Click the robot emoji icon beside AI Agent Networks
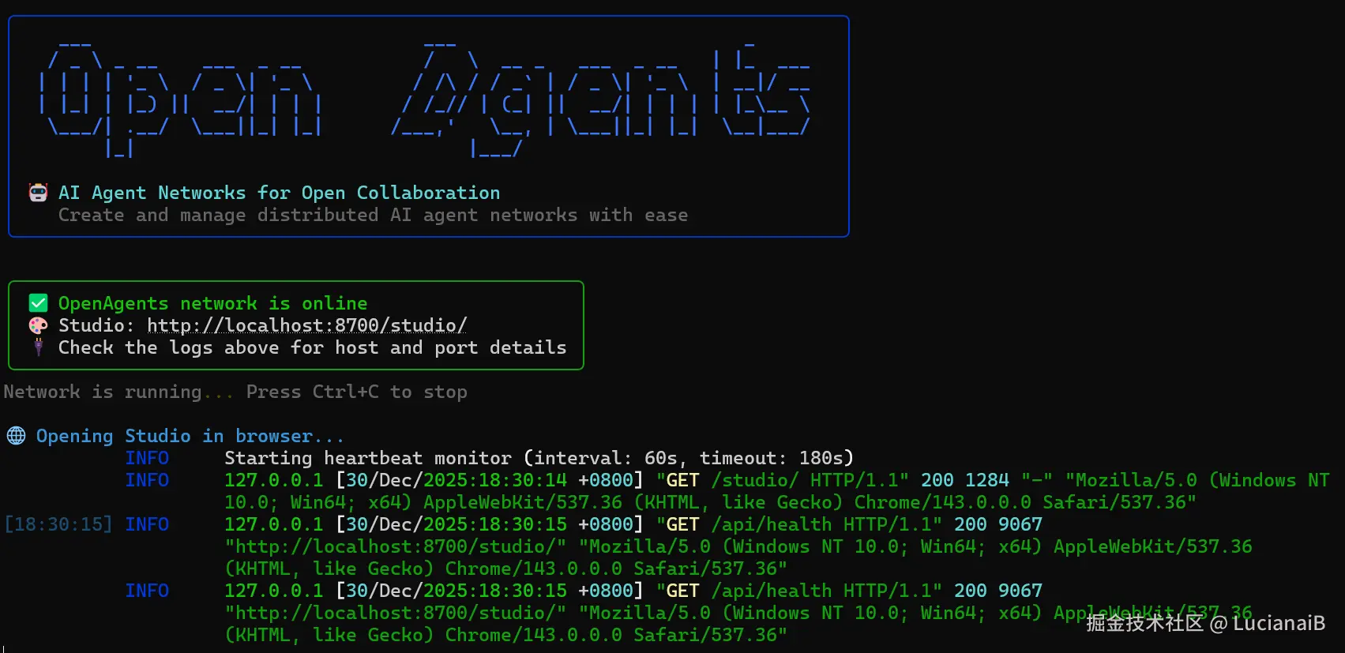The width and height of the screenshot is (1345, 653). pyautogui.click(x=38, y=193)
